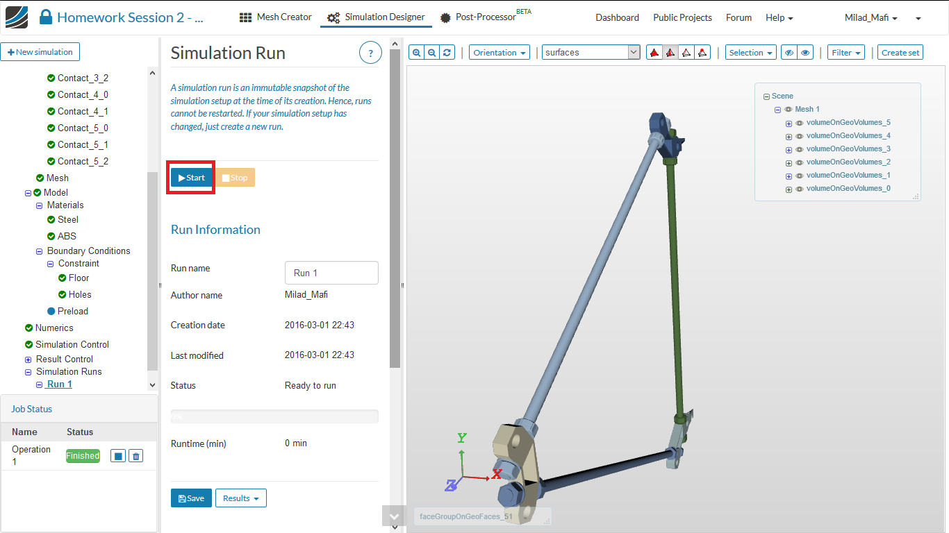Click the Stop run button

pos(235,178)
